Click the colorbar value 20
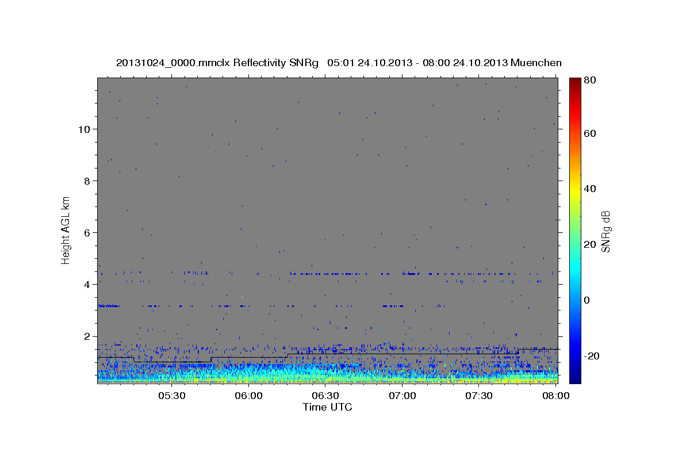The height and width of the screenshot is (460, 690). point(590,244)
